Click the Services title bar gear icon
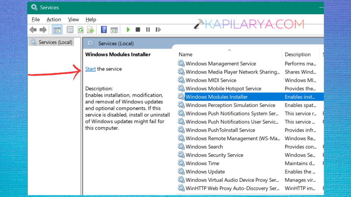The width and height of the screenshot is (351, 197). (34, 7)
